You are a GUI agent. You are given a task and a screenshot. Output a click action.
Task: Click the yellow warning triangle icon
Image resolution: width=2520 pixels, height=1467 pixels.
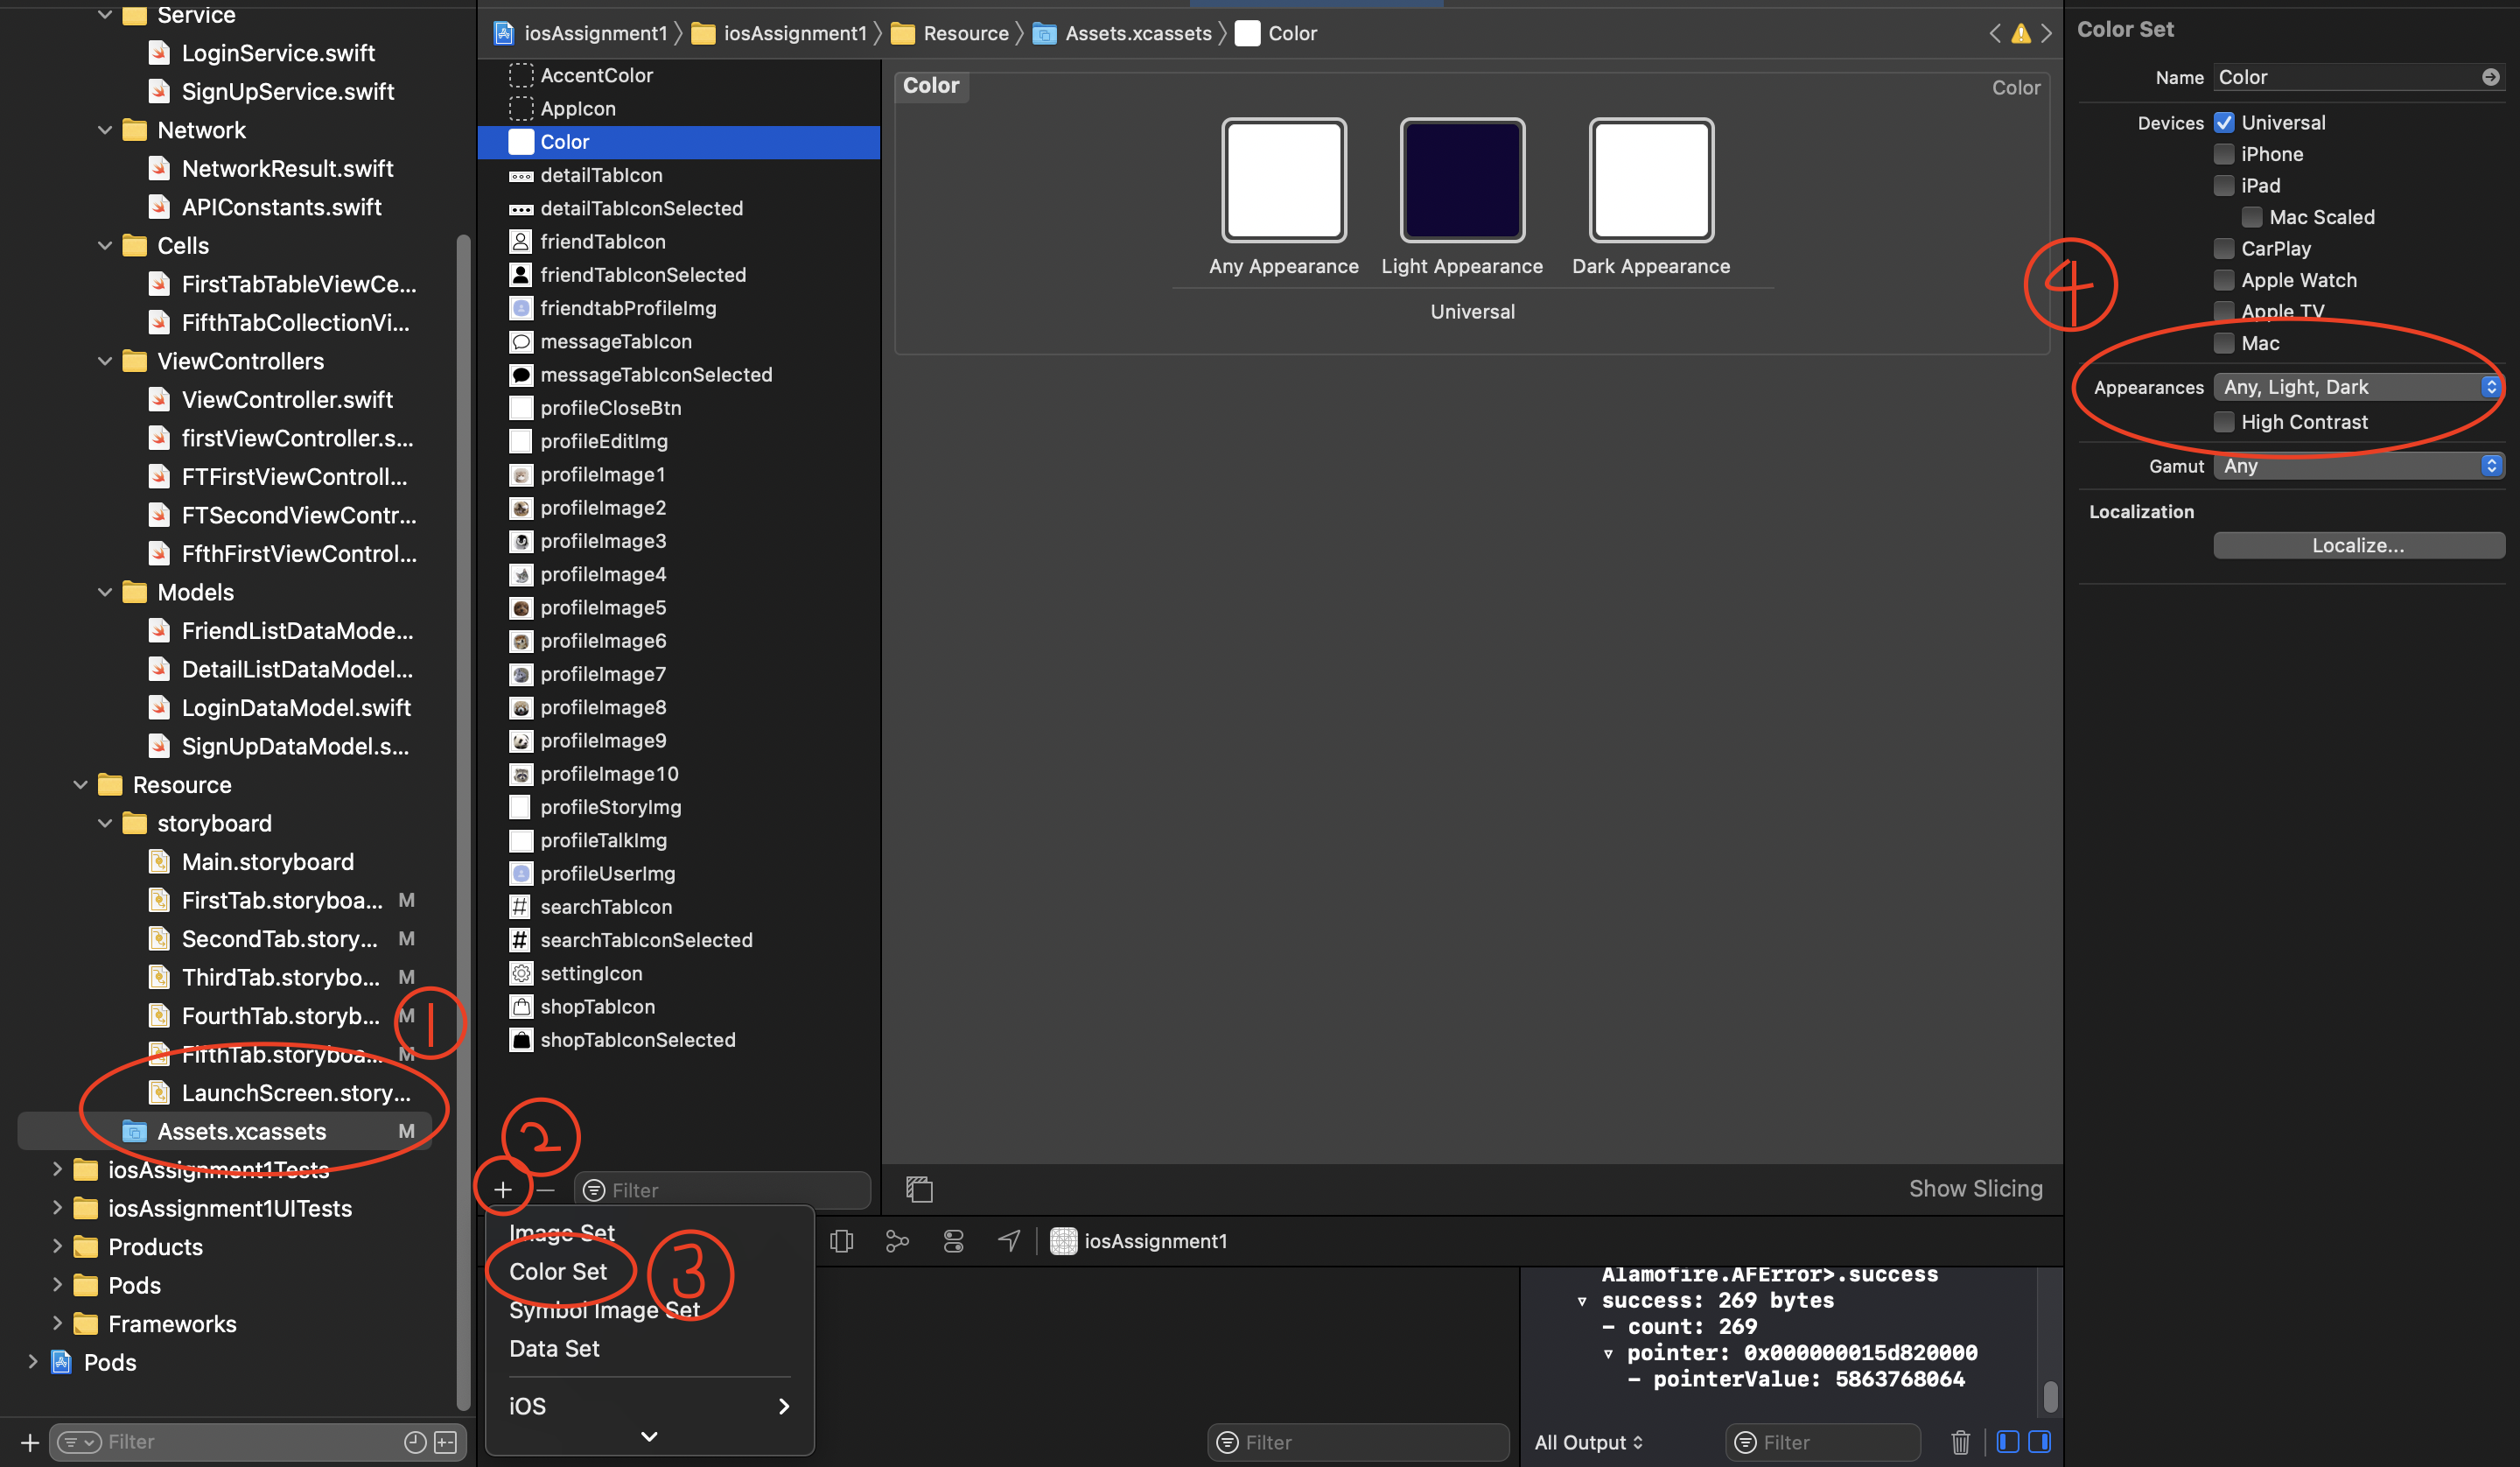point(2020,33)
